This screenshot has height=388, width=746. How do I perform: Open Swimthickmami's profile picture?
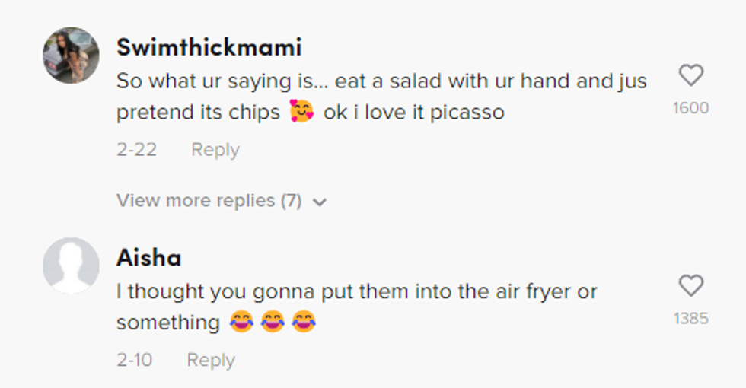pos(71,56)
